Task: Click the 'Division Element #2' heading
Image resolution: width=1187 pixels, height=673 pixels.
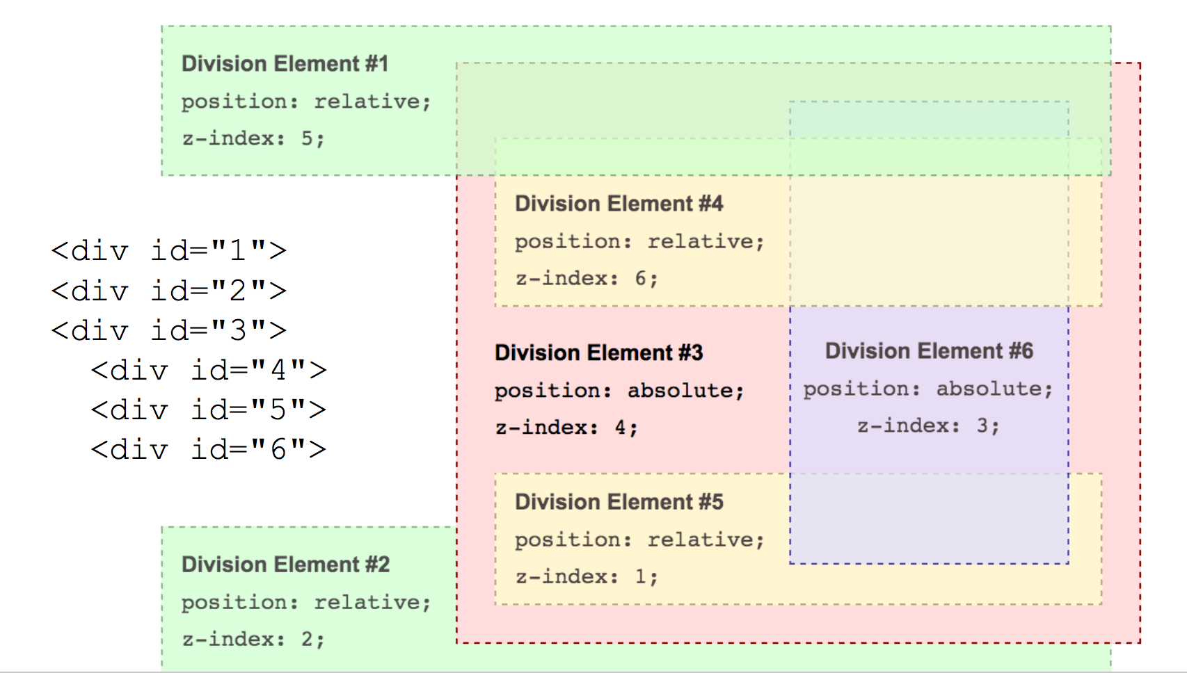Action: [285, 565]
